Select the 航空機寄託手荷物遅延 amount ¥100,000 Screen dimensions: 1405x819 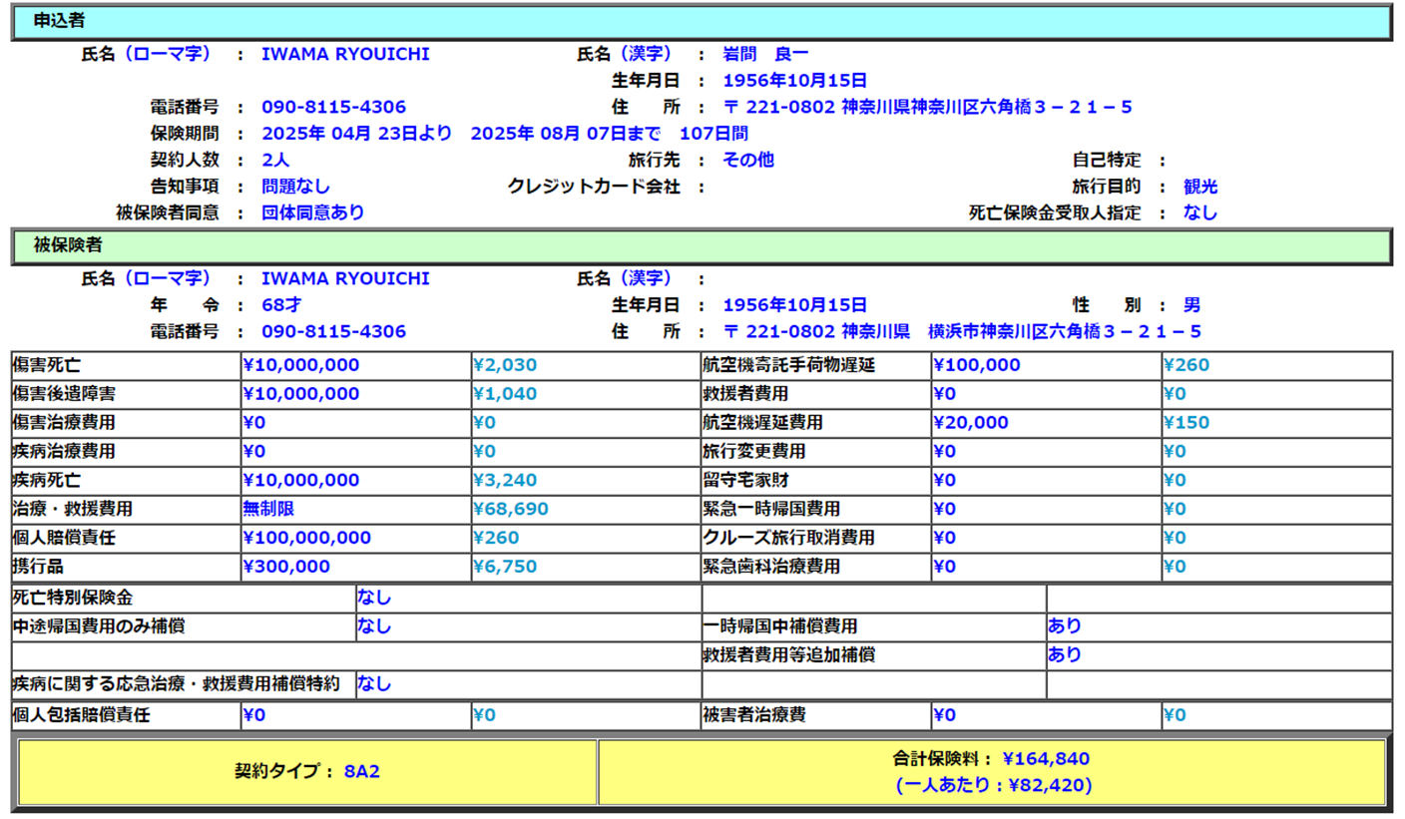(976, 365)
